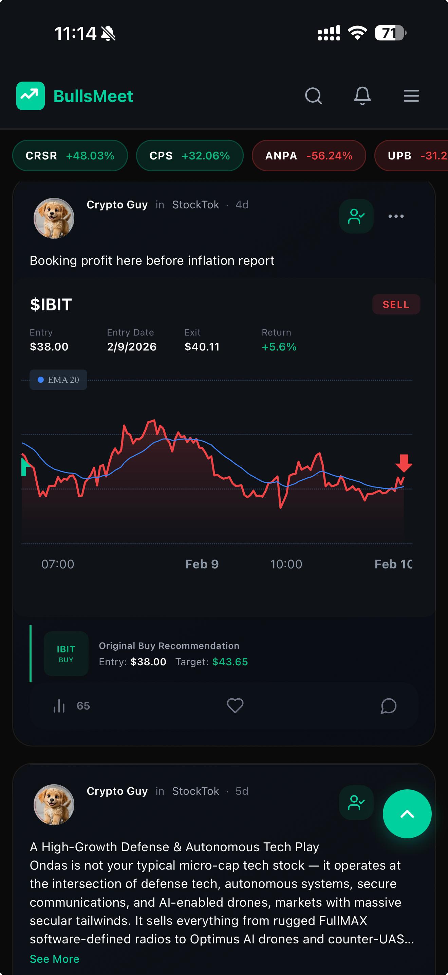Toggle following icon on the 5d post
The image size is (448, 975).
pyautogui.click(x=356, y=802)
